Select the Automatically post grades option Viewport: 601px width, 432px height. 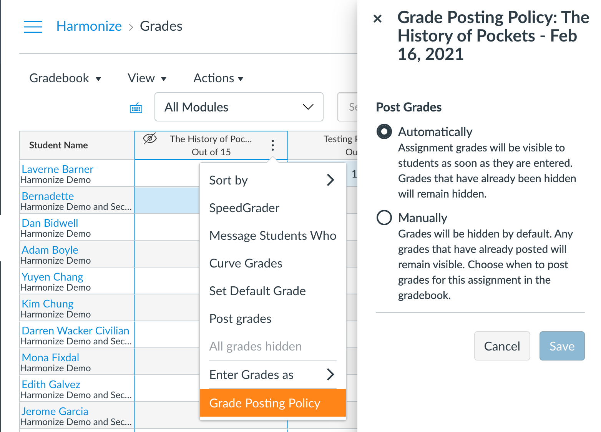click(384, 131)
